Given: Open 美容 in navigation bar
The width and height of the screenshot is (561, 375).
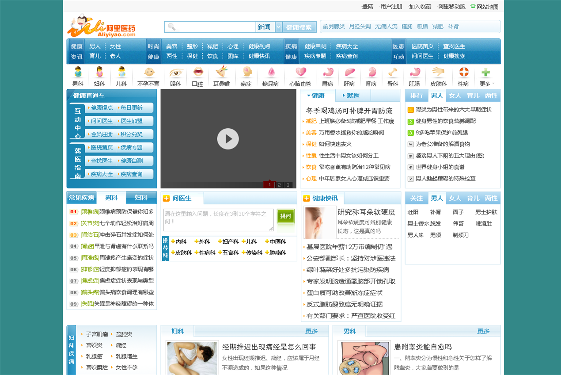Looking at the screenshot, I should point(172,46).
